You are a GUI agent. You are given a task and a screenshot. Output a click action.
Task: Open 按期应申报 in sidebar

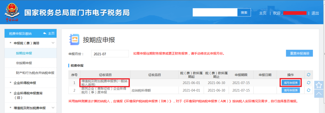coord(24,53)
